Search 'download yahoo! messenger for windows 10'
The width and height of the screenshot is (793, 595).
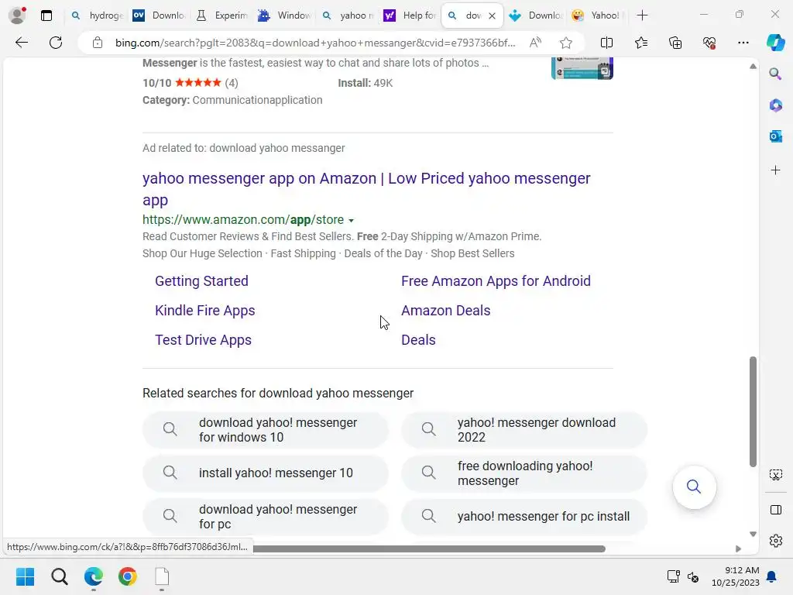[x=266, y=429]
